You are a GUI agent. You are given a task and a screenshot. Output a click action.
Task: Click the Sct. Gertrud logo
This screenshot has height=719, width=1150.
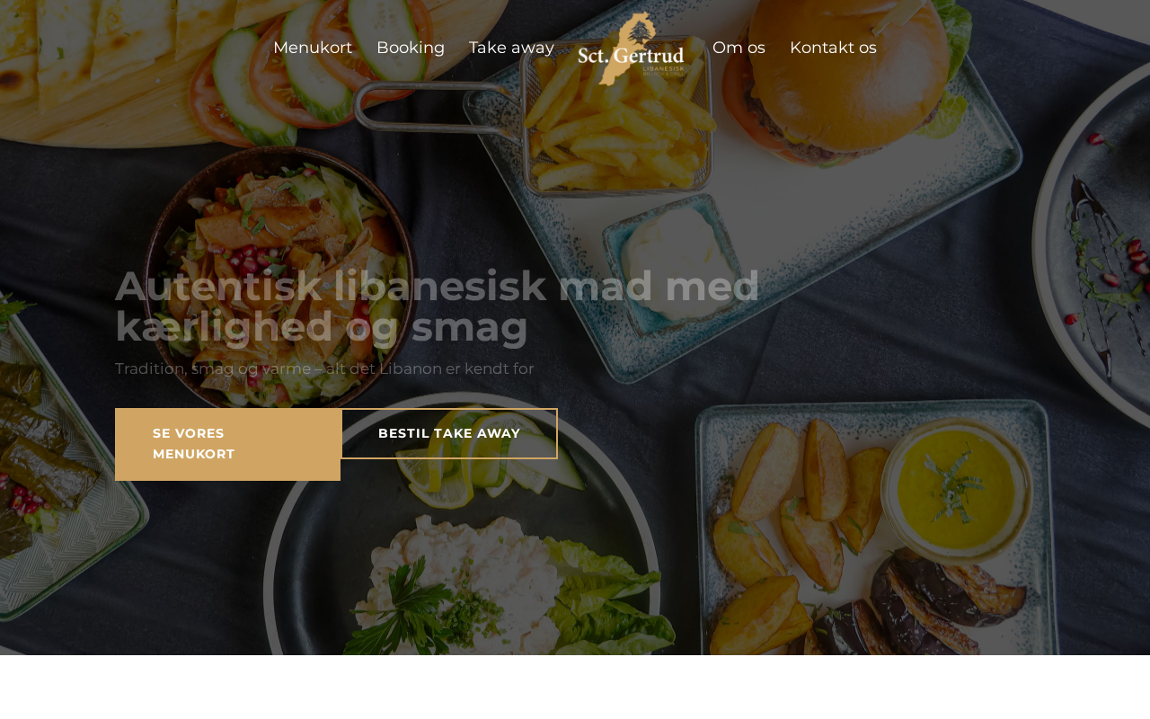point(631,49)
